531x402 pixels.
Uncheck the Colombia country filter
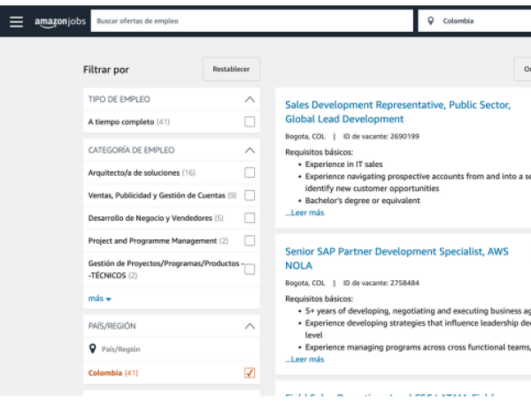[x=250, y=374]
